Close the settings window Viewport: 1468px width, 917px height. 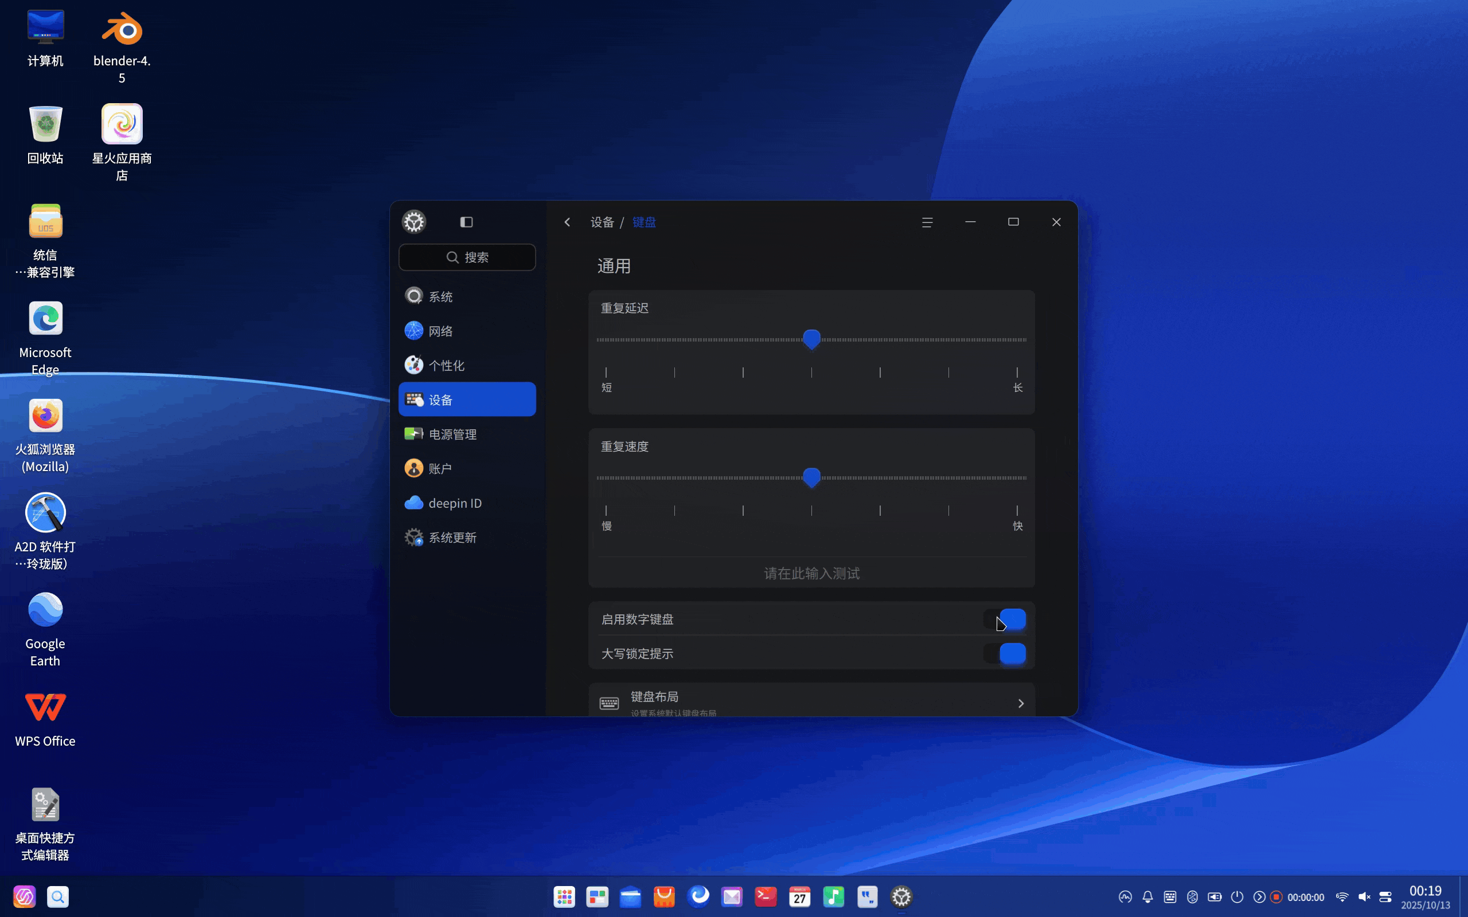[x=1056, y=222]
